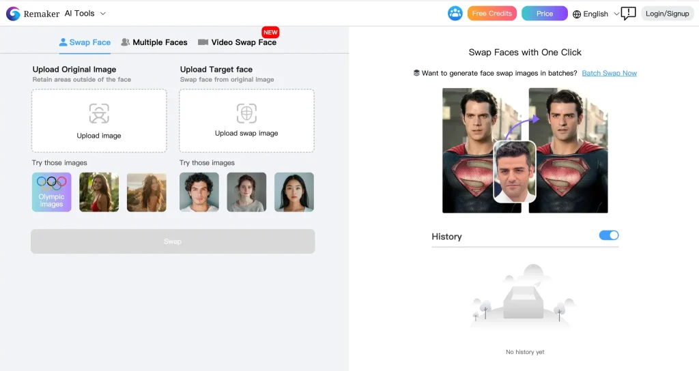Select the Olympic Images sample thumbnail

point(51,192)
